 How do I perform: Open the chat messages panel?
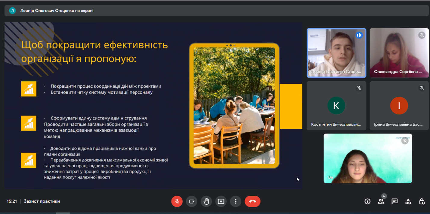pyautogui.click(x=394, y=201)
